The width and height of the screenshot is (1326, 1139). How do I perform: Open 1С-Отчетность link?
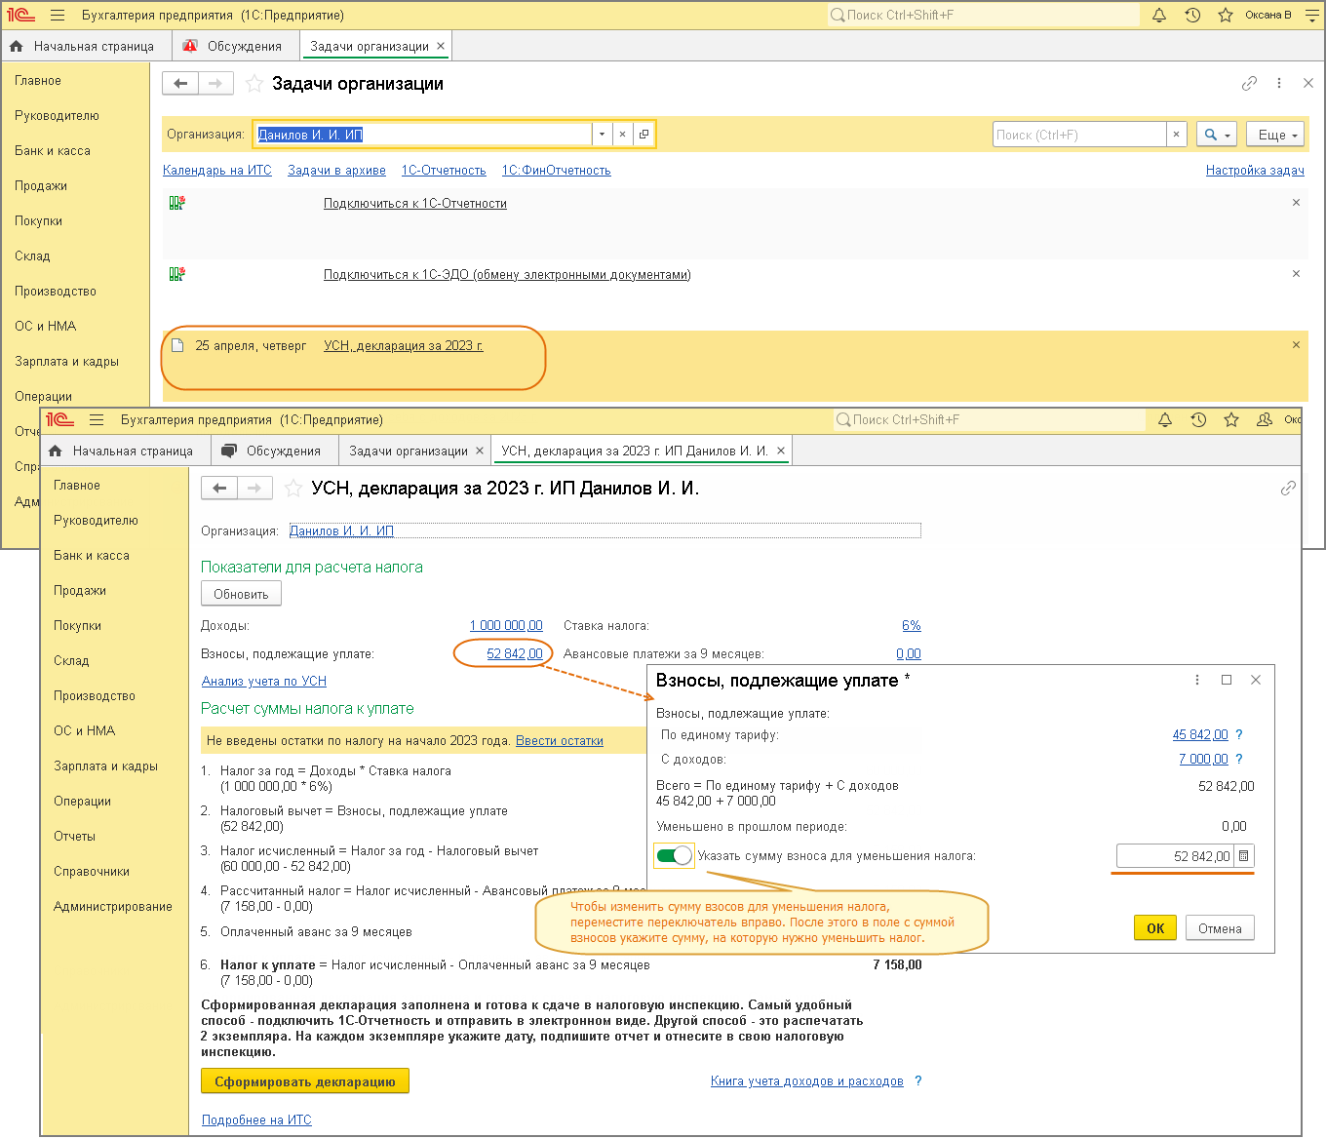pyautogui.click(x=444, y=171)
